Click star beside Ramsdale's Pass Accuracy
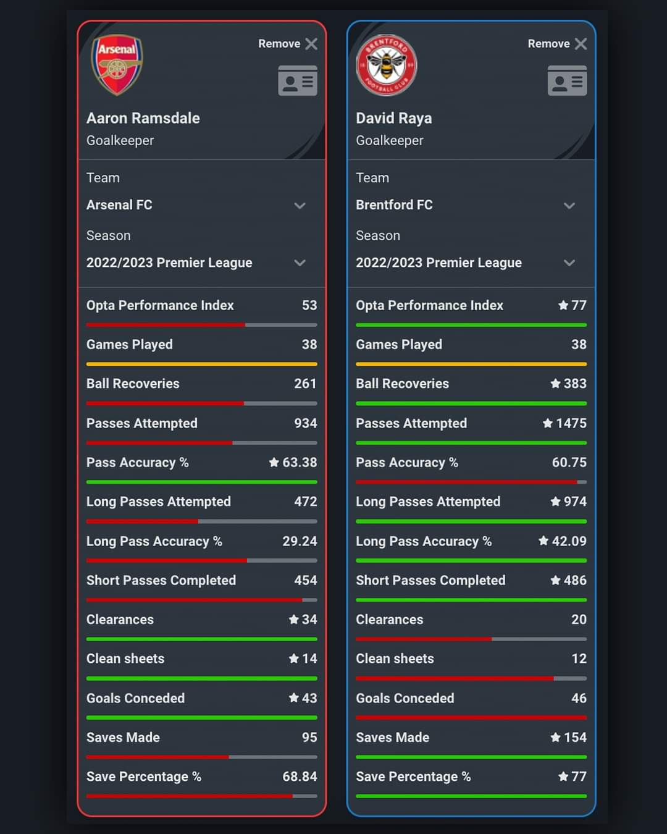Viewport: 667px width, 834px height. 274,462
